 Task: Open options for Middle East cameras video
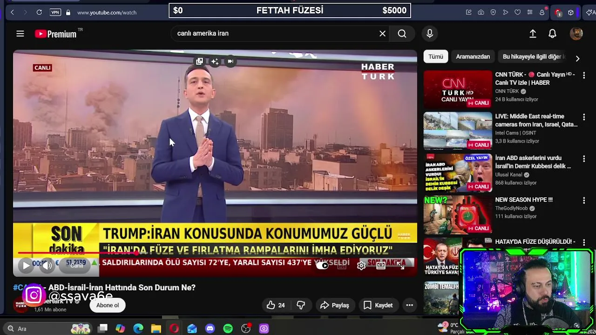(584, 117)
